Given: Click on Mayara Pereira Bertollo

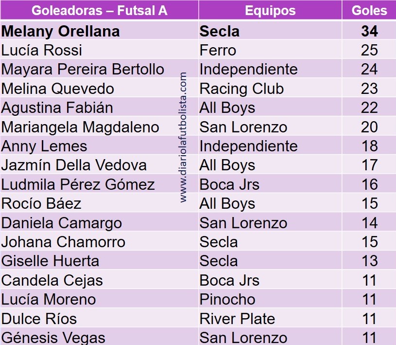Looking at the screenshot, I should point(83,69).
